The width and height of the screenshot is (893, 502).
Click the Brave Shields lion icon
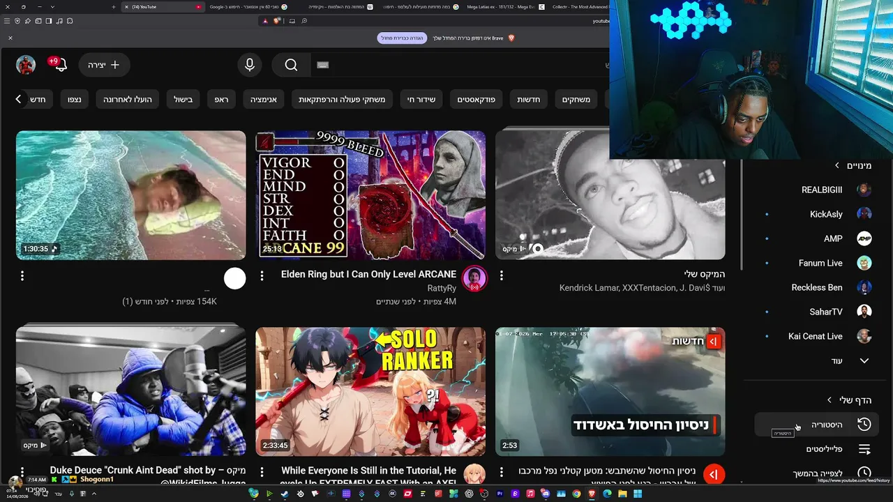(x=277, y=21)
